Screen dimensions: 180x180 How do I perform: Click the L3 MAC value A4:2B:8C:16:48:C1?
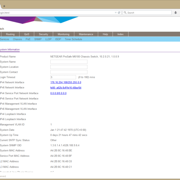[x=61, y=167]
